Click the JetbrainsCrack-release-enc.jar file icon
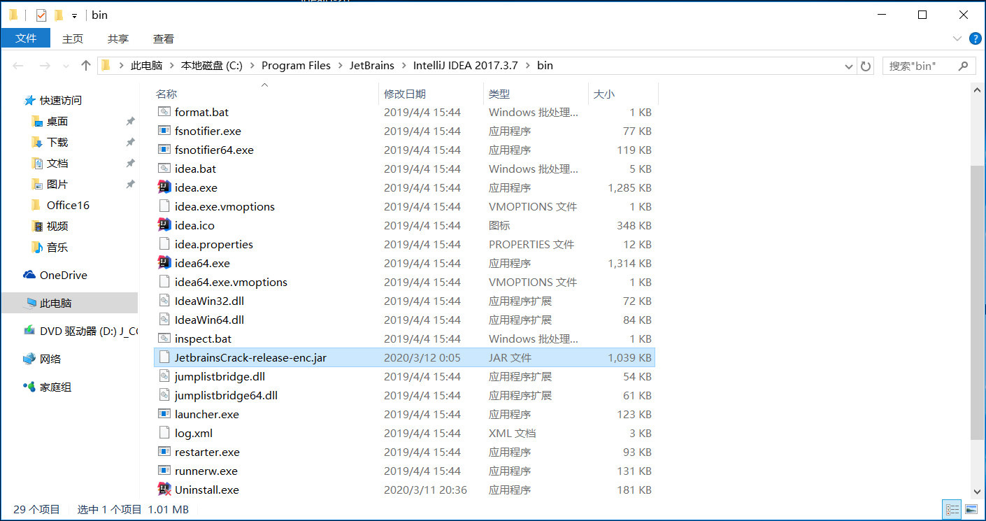This screenshot has width=986, height=521. tap(164, 357)
